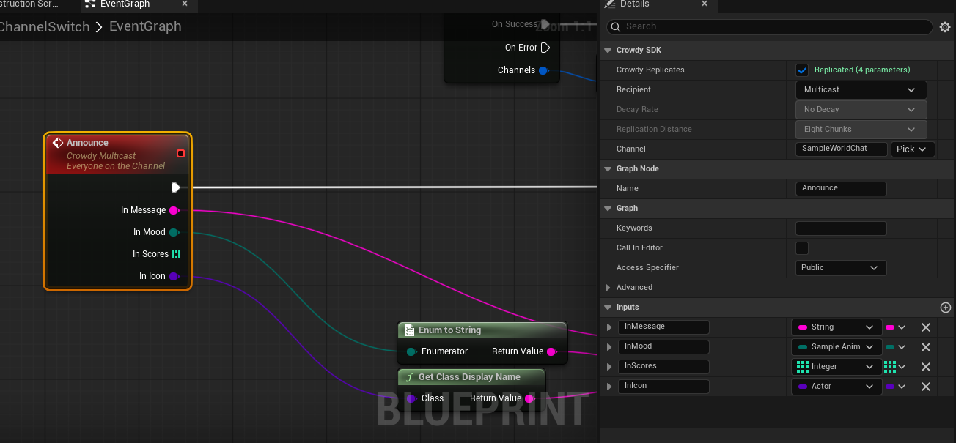Click the Announce node event icon
956x443 pixels.
coord(58,143)
